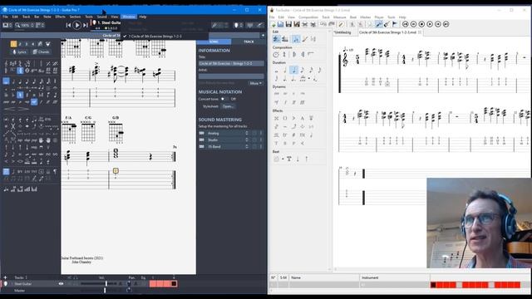Start playback in Guitar Pro
The width and height of the screenshot is (532, 299).
coord(77,25)
